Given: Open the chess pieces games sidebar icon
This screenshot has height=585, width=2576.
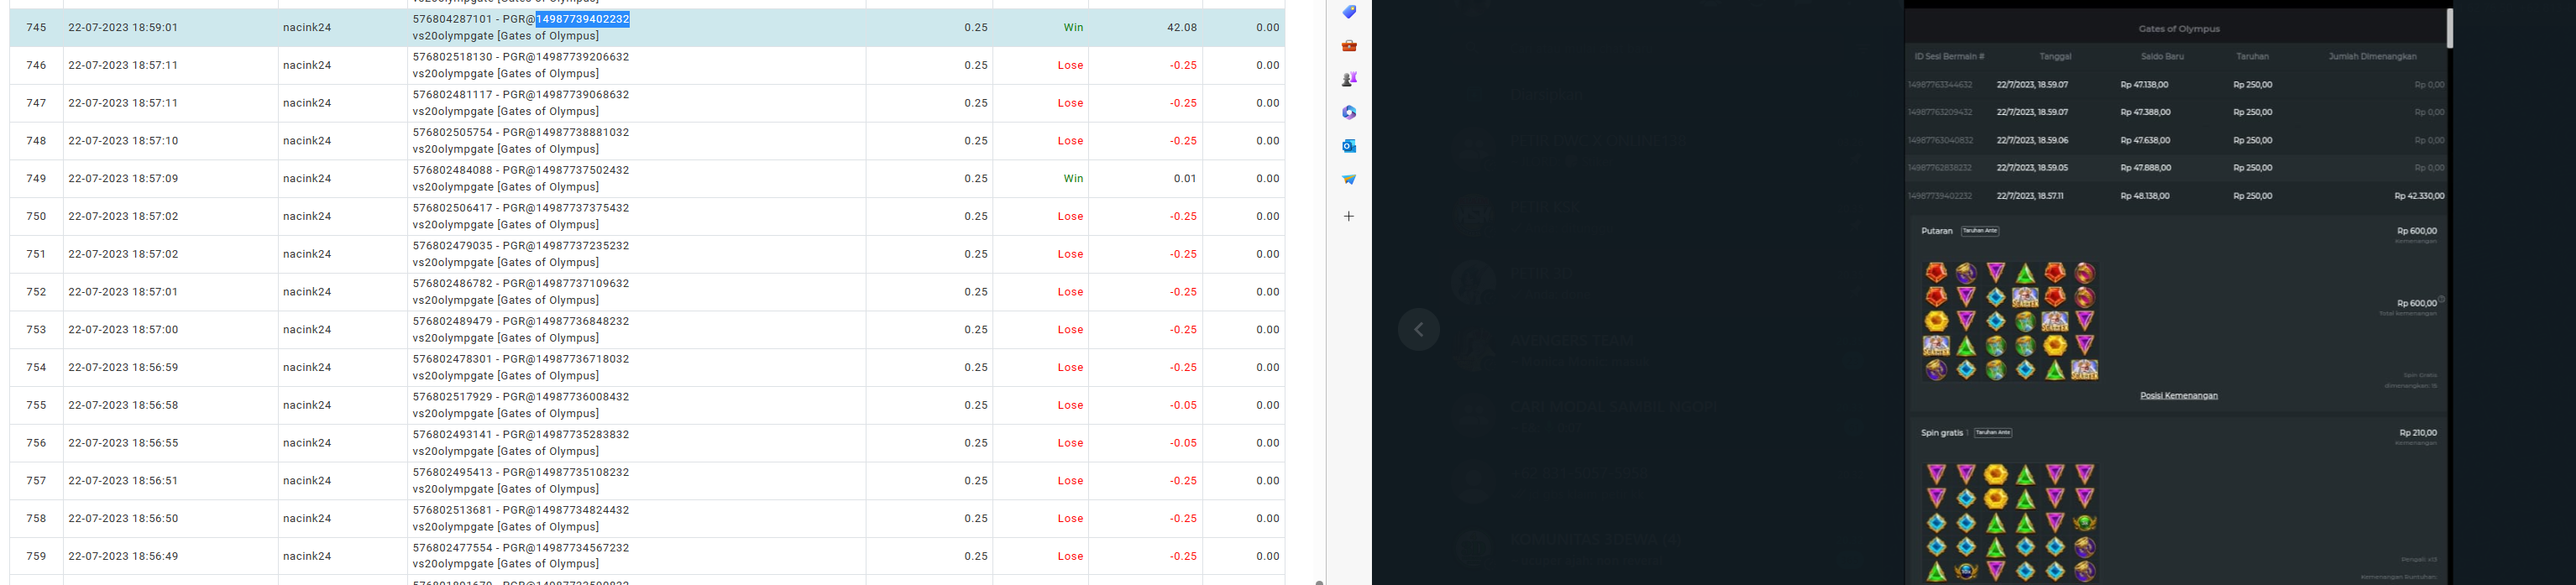Looking at the screenshot, I should [x=1349, y=79].
